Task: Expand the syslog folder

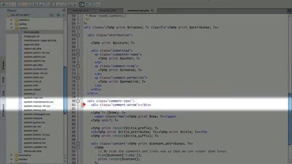Action: (x=11, y=24)
